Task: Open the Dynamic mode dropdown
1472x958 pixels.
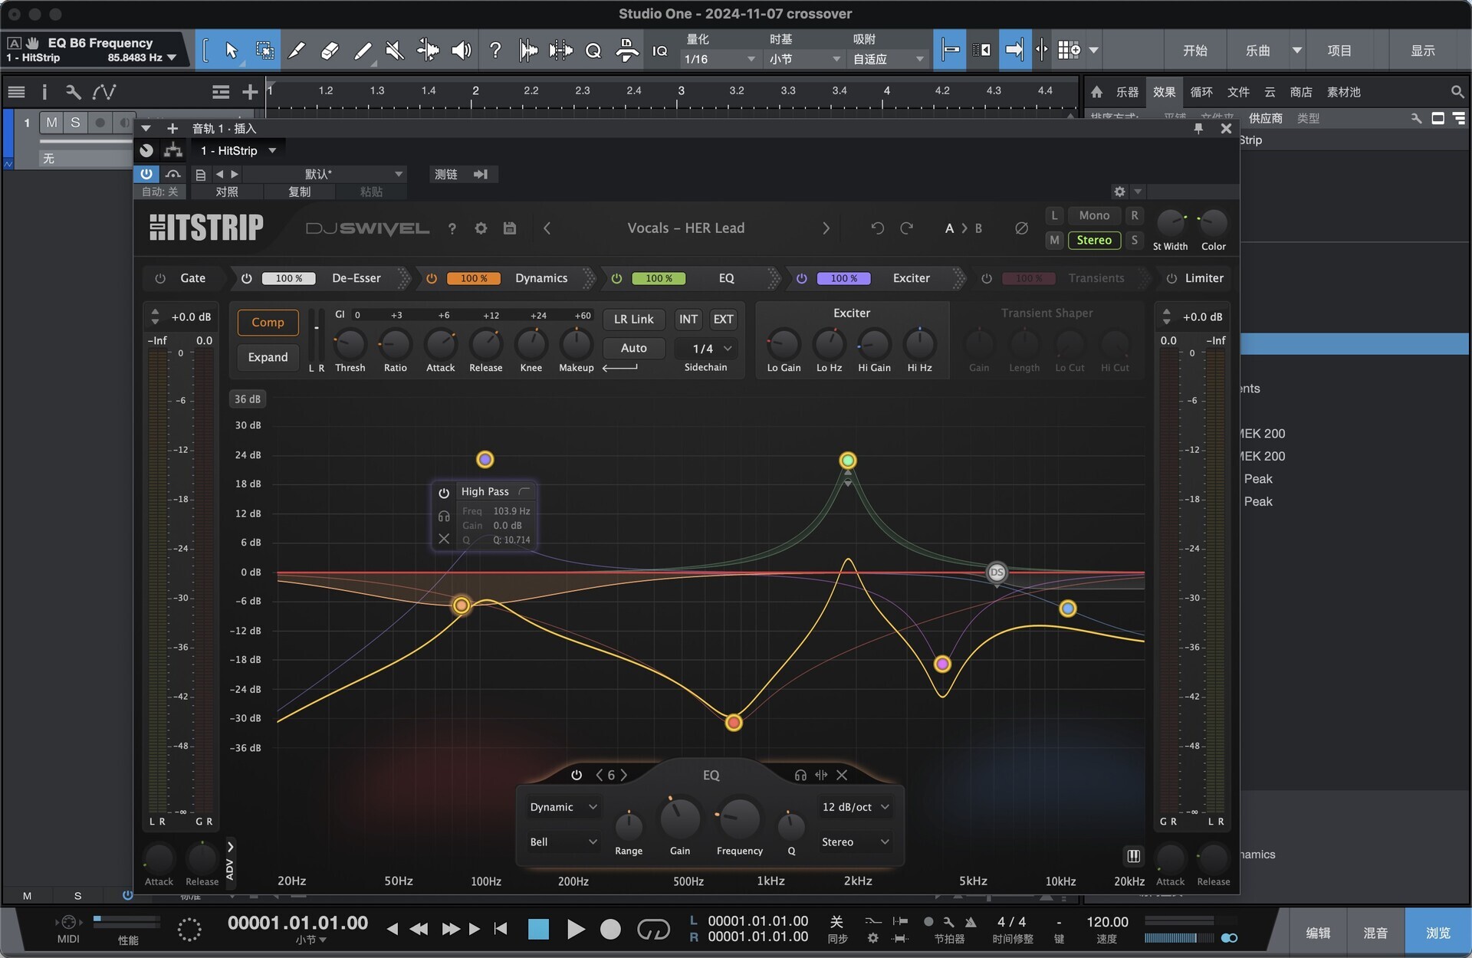Action: pos(563,807)
